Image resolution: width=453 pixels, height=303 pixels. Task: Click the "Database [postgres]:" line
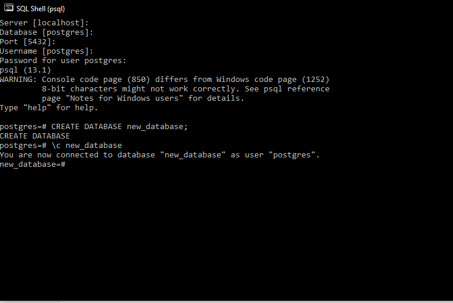pos(47,32)
